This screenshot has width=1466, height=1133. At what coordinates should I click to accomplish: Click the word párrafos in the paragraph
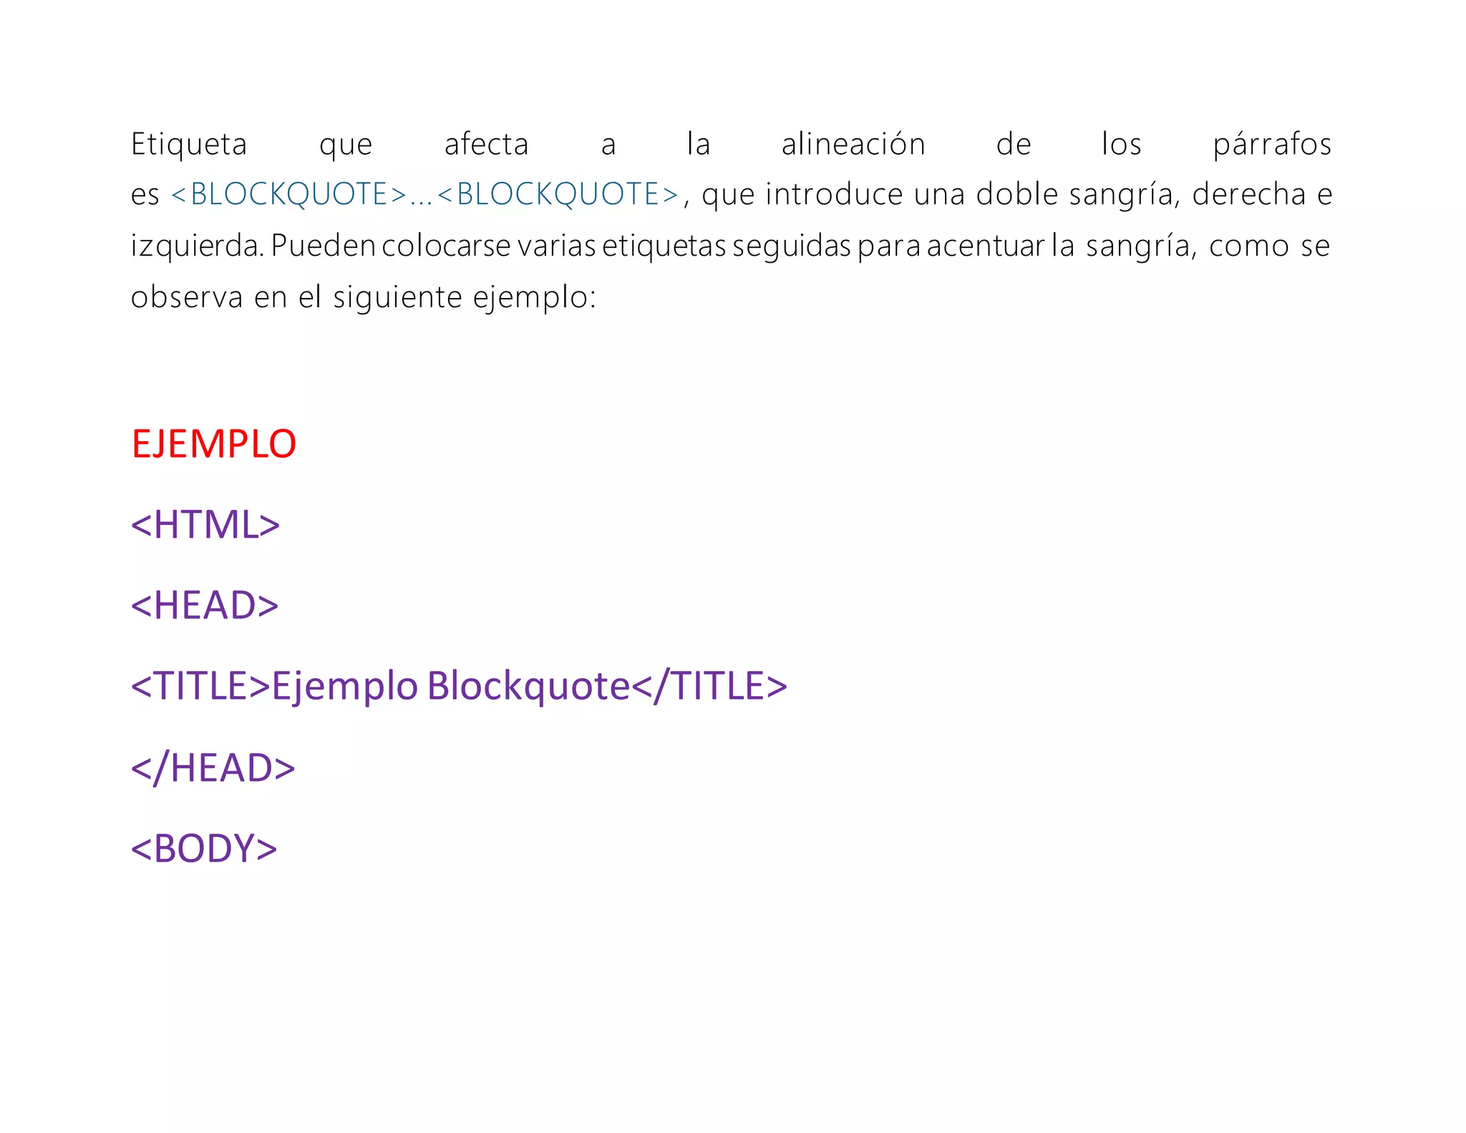[x=1272, y=144]
